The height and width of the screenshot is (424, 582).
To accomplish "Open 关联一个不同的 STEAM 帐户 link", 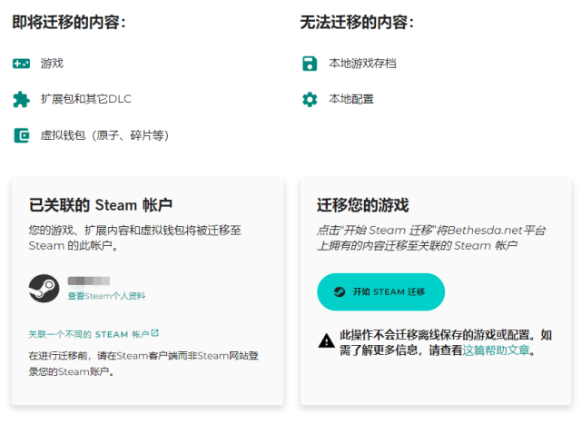I will tap(94, 334).
